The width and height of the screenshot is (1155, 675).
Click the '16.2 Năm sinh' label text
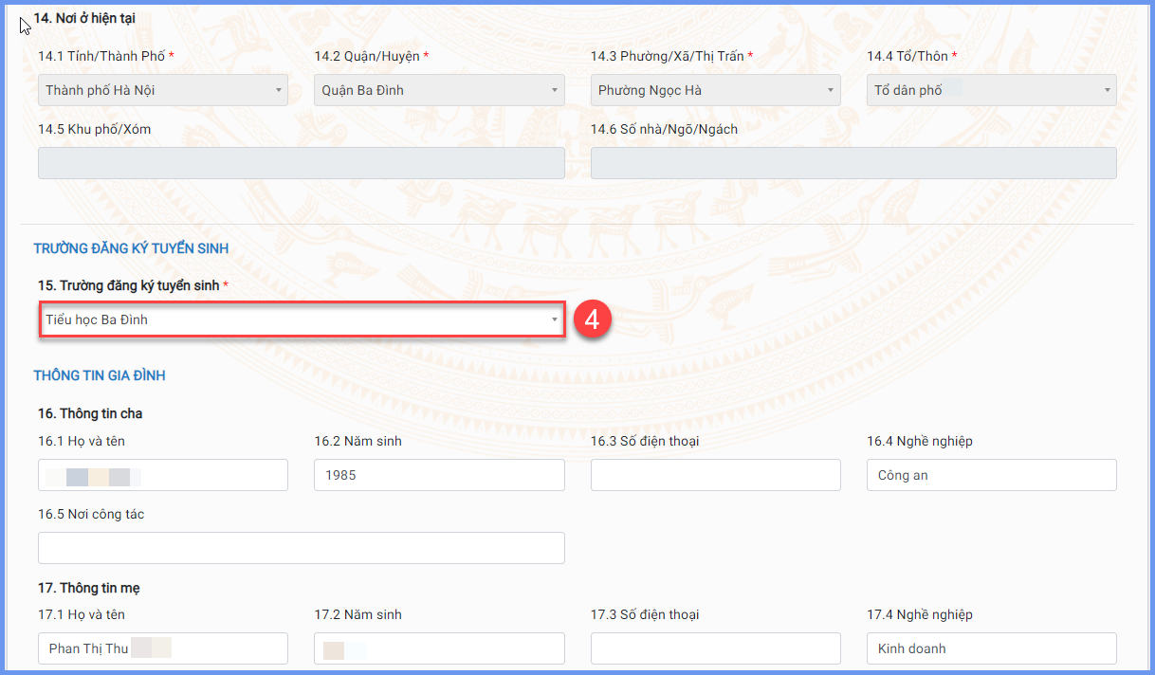pyautogui.click(x=358, y=441)
